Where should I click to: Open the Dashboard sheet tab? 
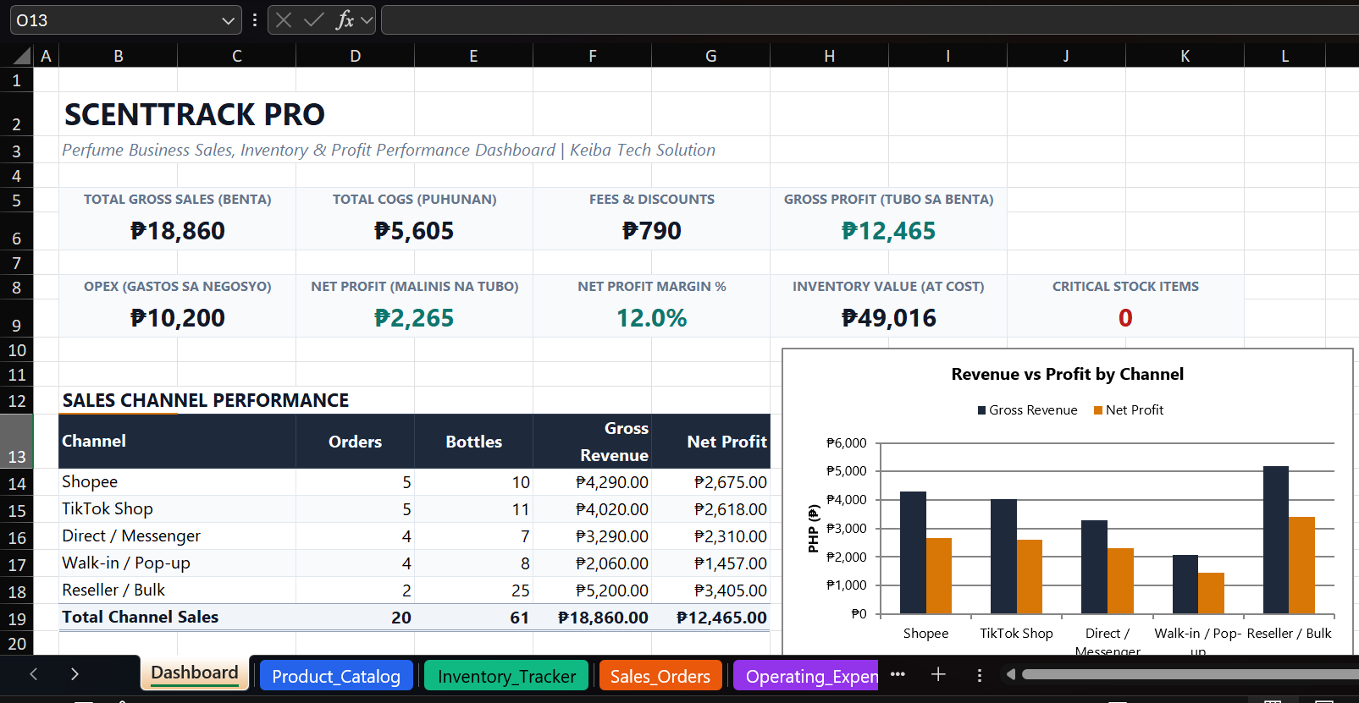[195, 673]
